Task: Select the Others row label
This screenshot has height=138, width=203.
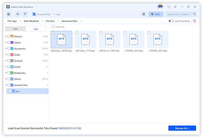Action: click(x=18, y=79)
